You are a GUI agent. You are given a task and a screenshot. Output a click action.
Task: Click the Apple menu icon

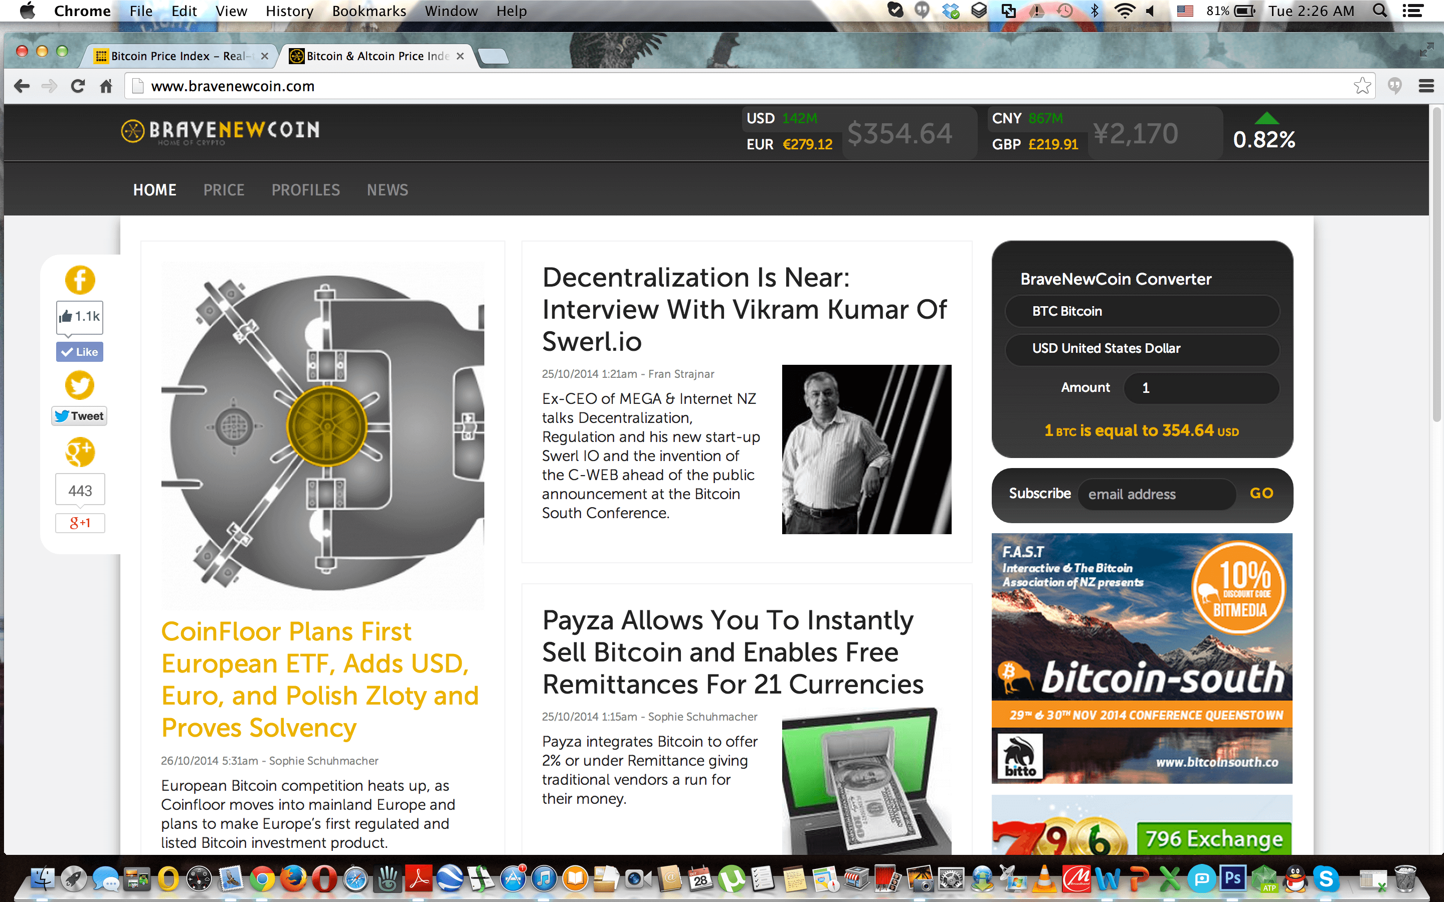27,11
